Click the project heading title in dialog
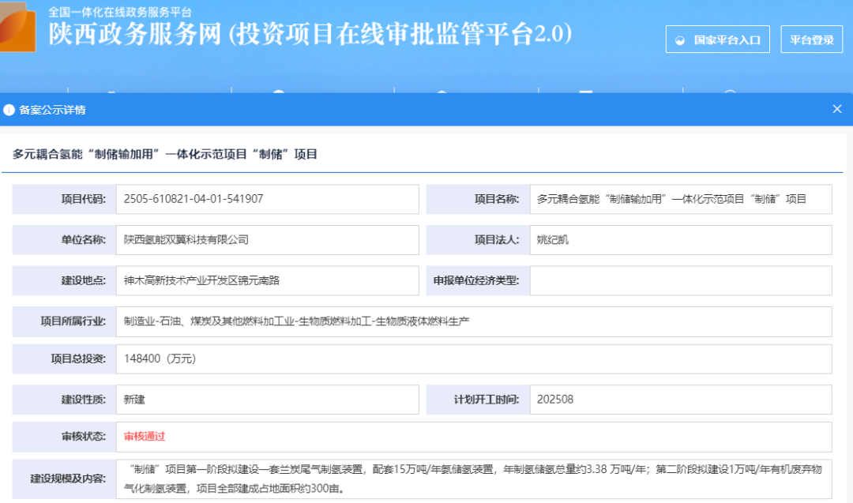The width and height of the screenshot is (853, 503). pyautogui.click(x=165, y=154)
